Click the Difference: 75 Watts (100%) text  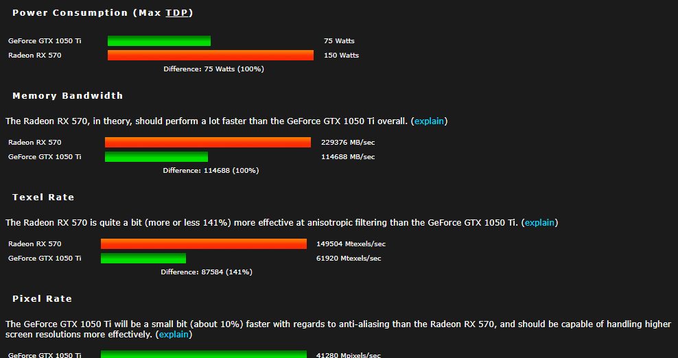pyautogui.click(x=213, y=69)
